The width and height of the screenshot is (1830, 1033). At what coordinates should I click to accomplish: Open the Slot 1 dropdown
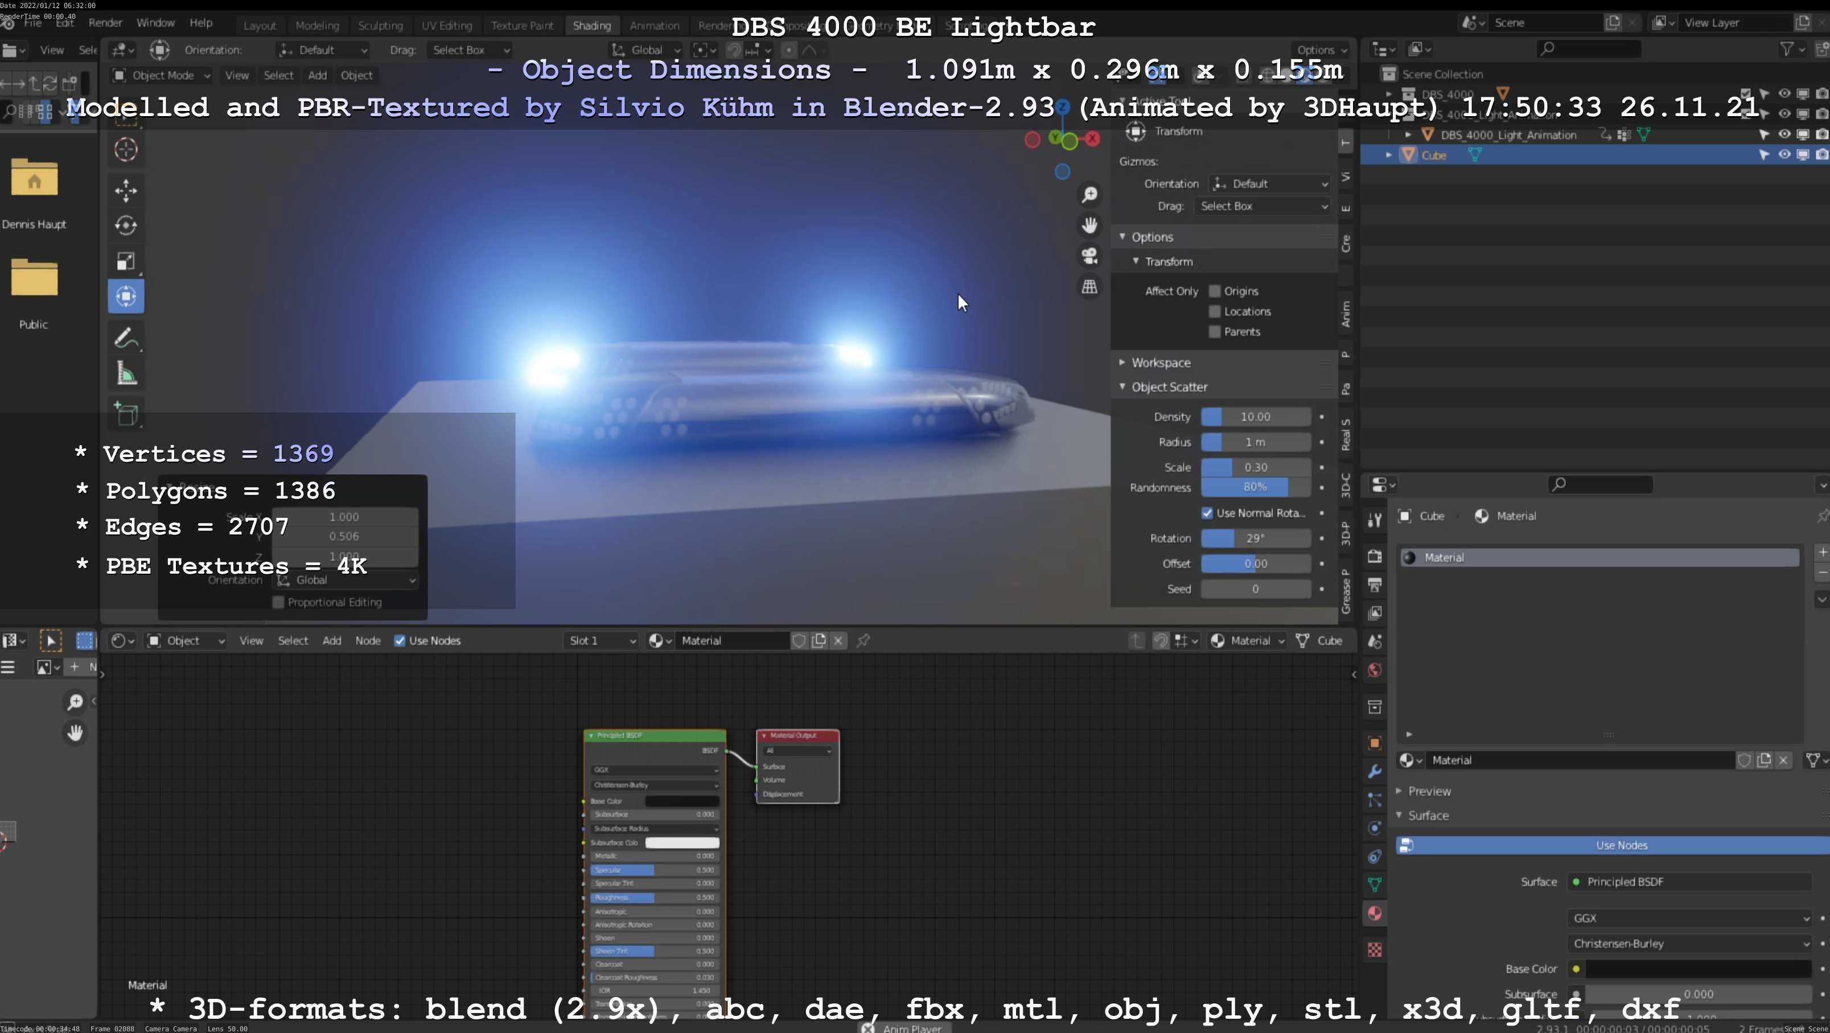pos(601,641)
